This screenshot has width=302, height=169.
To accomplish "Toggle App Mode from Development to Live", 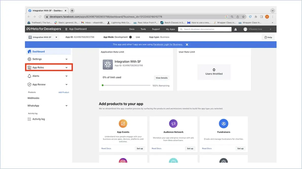I will [131, 37].
